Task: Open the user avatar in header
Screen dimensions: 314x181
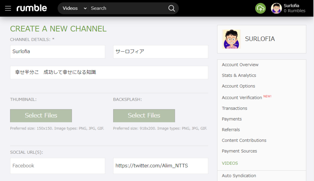Action: (x=276, y=8)
